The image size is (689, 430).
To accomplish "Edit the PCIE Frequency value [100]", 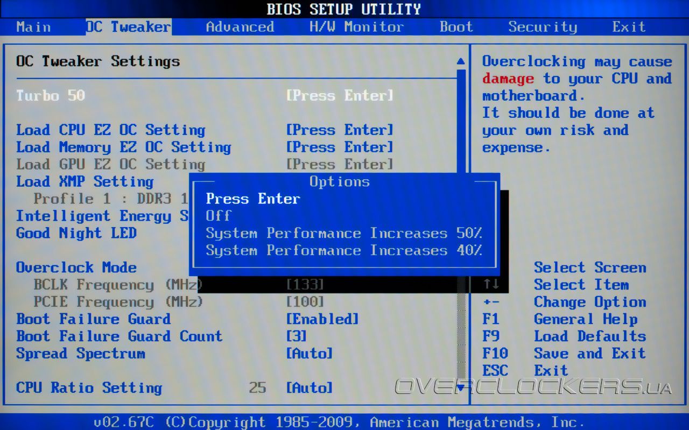I will [x=305, y=302].
